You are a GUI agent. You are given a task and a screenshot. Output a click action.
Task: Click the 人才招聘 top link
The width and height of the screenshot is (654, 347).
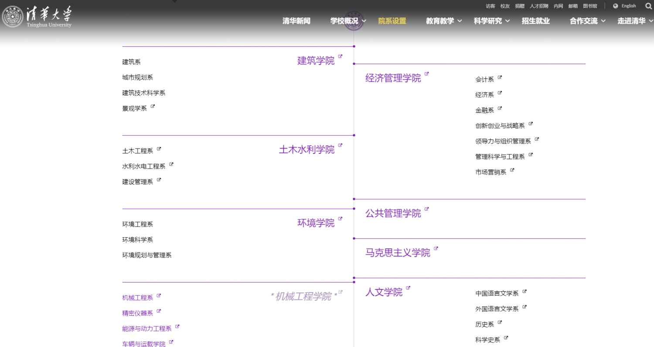pos(539,6)
